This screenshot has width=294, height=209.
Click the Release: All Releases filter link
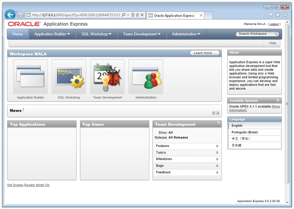coord(171,138)
